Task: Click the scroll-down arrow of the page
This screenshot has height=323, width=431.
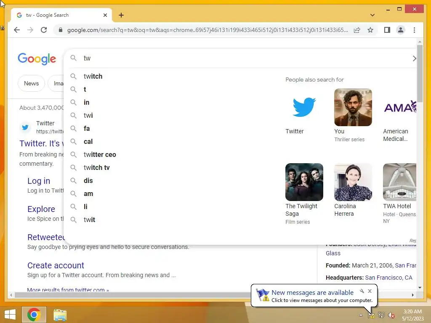Action: pyautogui.click(x=420, y=288)
